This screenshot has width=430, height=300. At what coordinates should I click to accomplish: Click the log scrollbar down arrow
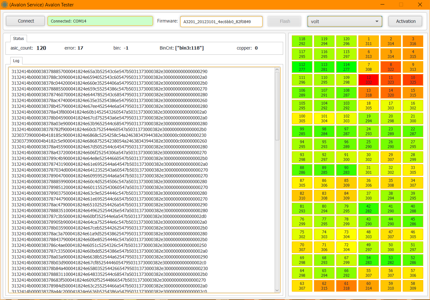pos(277,290)
